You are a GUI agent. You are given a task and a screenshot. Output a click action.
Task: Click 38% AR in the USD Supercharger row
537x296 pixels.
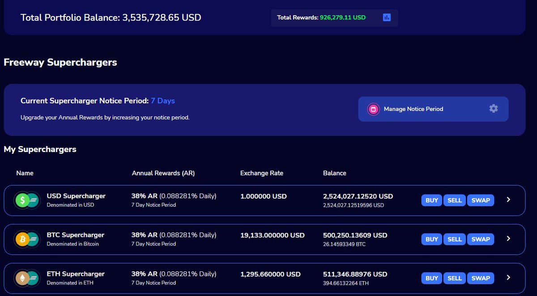pyautogui.click(x=145, y=196)
